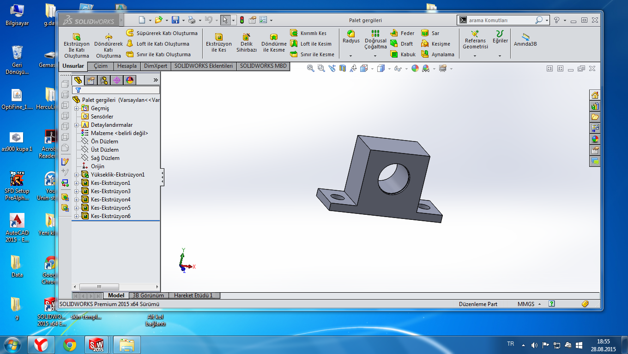Screen dimensions: 628x354
Task: Expand the Geçmiş tree node
Action: (76, 108)
